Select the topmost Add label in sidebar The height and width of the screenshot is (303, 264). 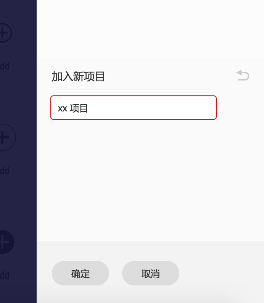coord(5,66)
